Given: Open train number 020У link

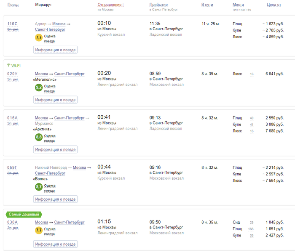Looking at the screenshot, I should (x=13, y=74).
